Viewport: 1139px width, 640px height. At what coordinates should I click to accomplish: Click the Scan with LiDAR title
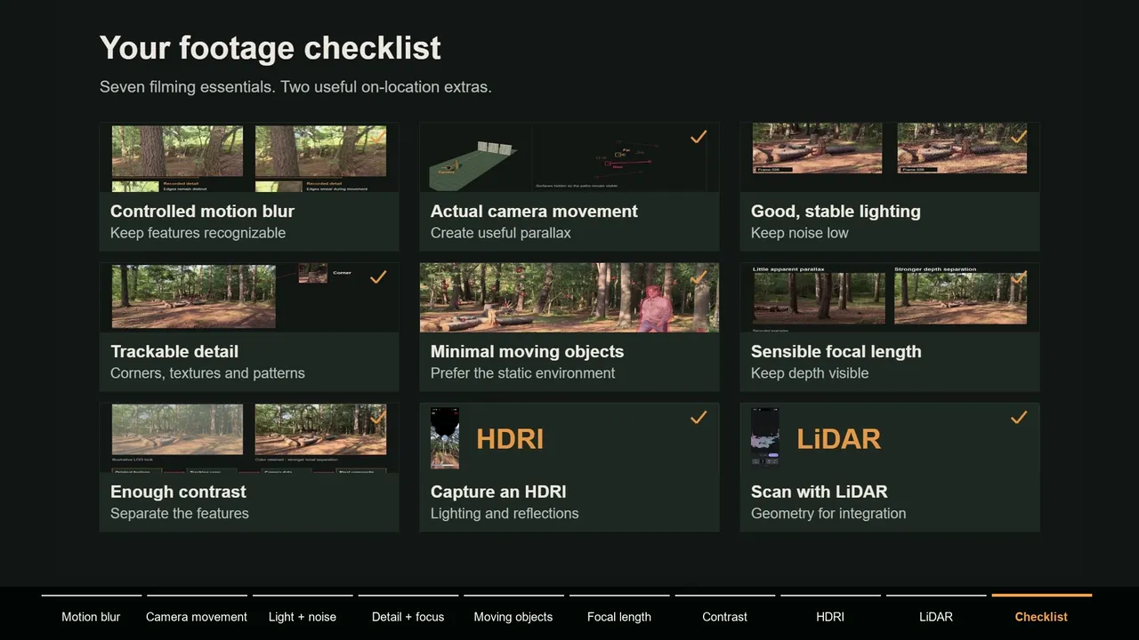819,492
